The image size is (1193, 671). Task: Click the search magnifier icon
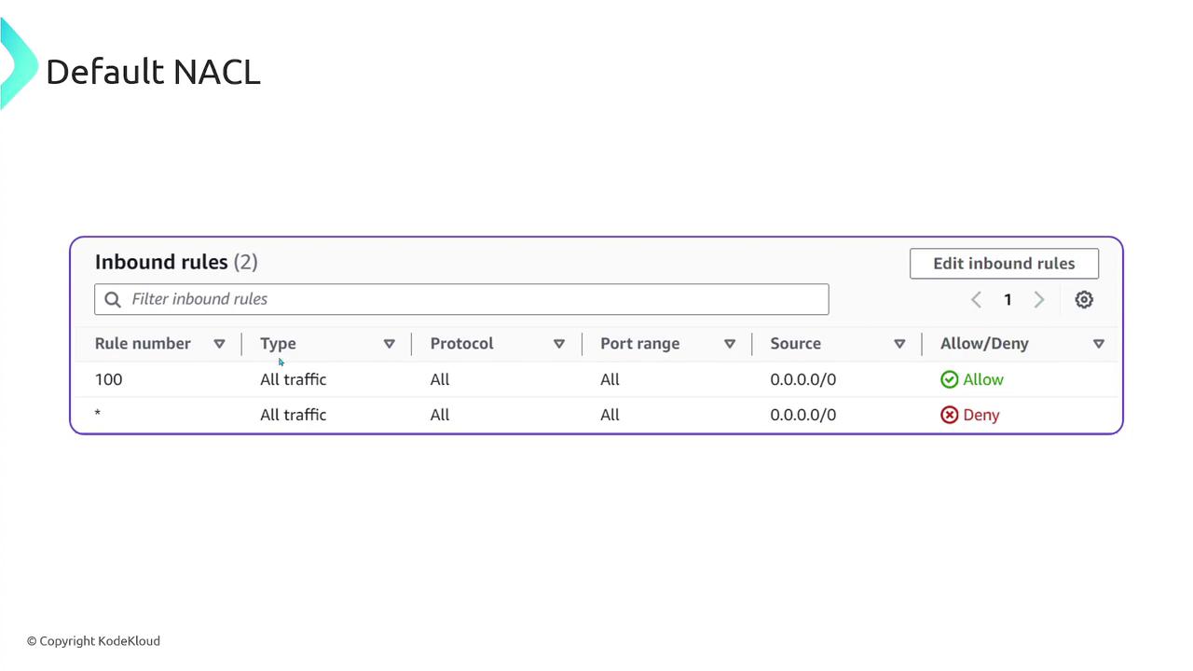pyautogui.click(x=113, y=299)
